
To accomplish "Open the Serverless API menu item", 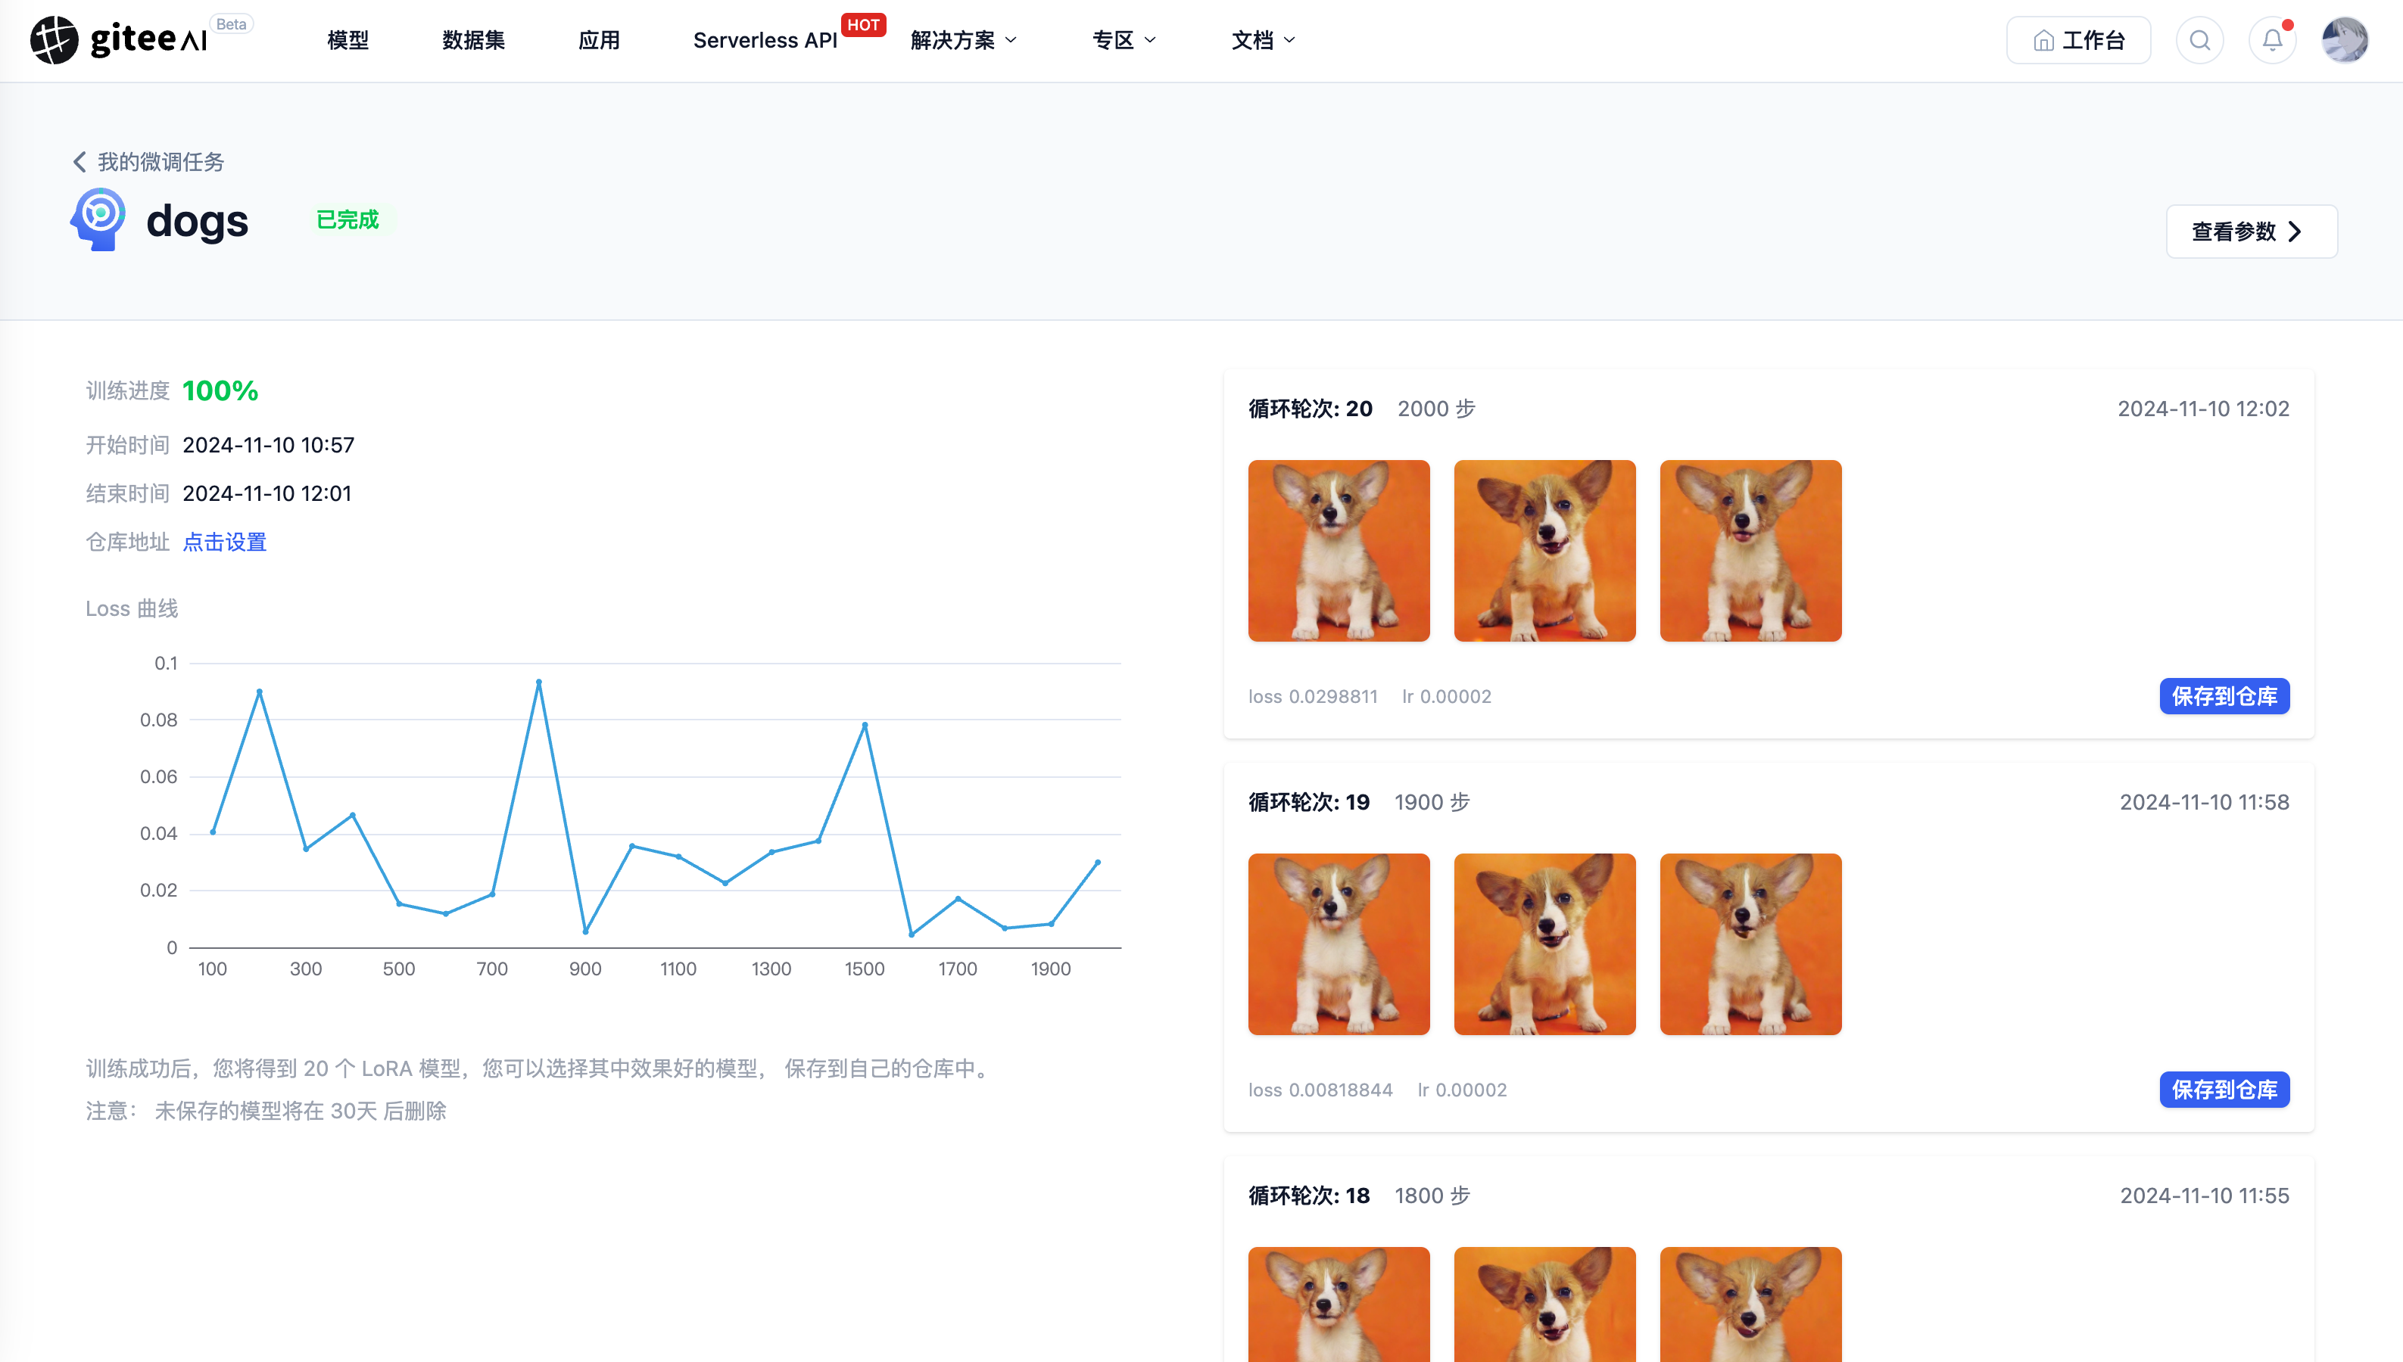I will click(x=765, y=40).
